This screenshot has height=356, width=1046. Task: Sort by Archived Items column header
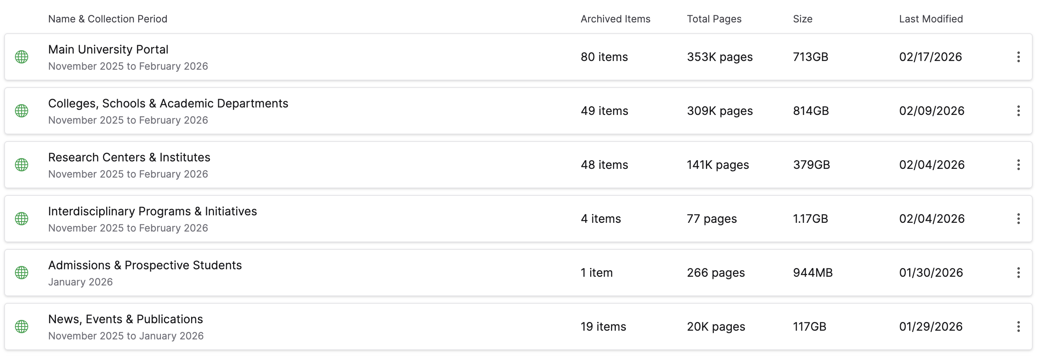tap(615, 19)
